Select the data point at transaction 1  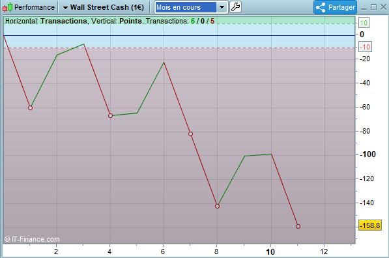(30, 107)
